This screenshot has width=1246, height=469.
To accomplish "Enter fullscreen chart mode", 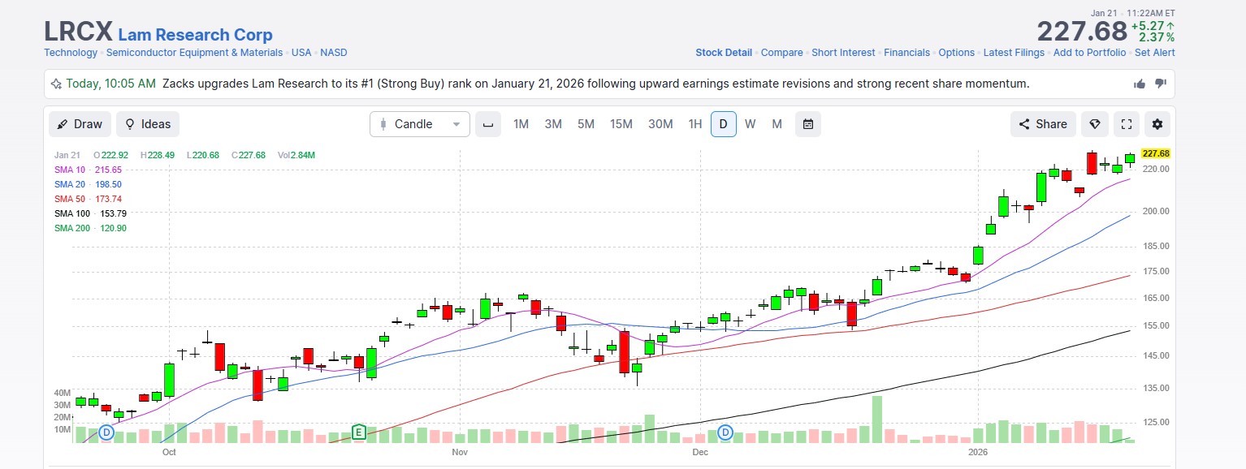I will 1127,124.
